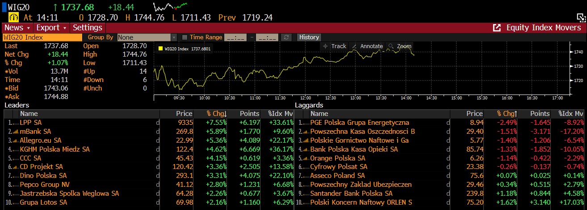This screenshot has height=210, width=587.
Task: Select Grupa Lotos SA row
Action: point(149,202)
